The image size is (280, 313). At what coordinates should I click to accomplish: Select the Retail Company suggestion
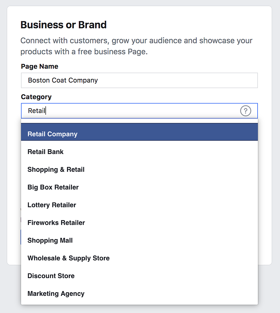pos(139,134)
